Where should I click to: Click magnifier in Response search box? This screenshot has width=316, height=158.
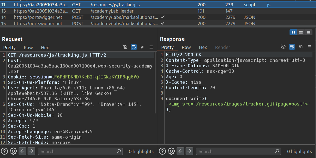click(277, 151)
